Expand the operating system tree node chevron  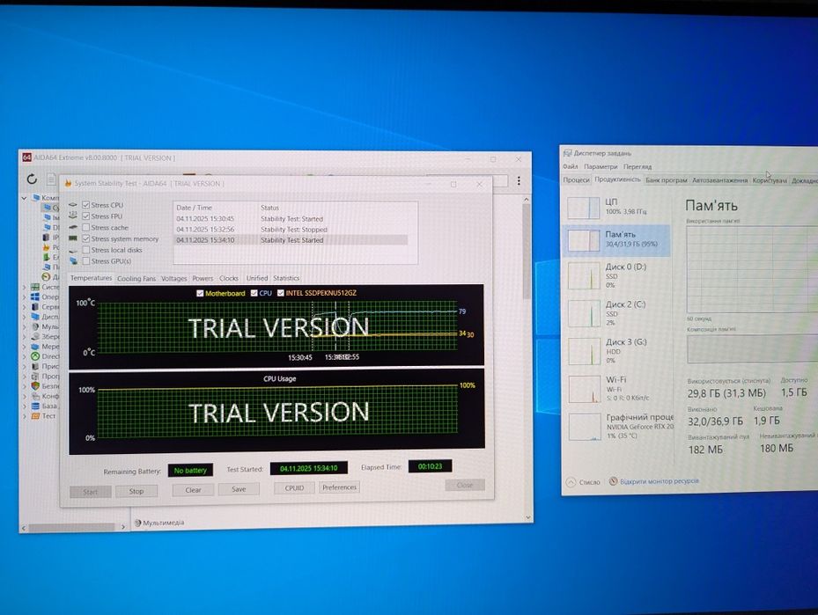[x=24, y=297]
